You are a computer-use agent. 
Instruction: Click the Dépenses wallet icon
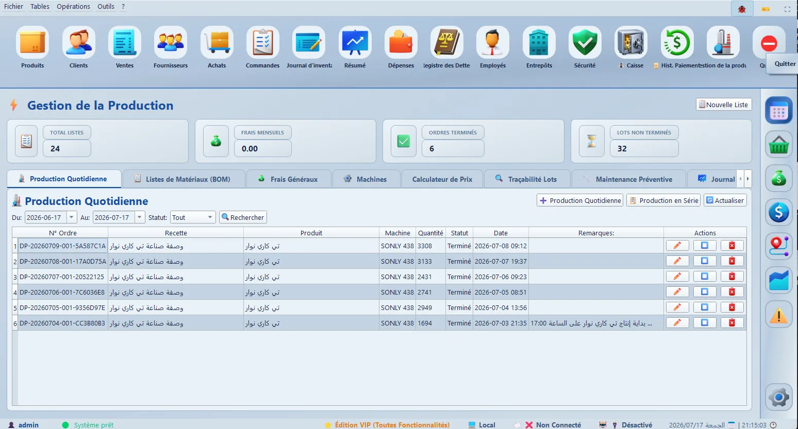click(x=401, y=43)
